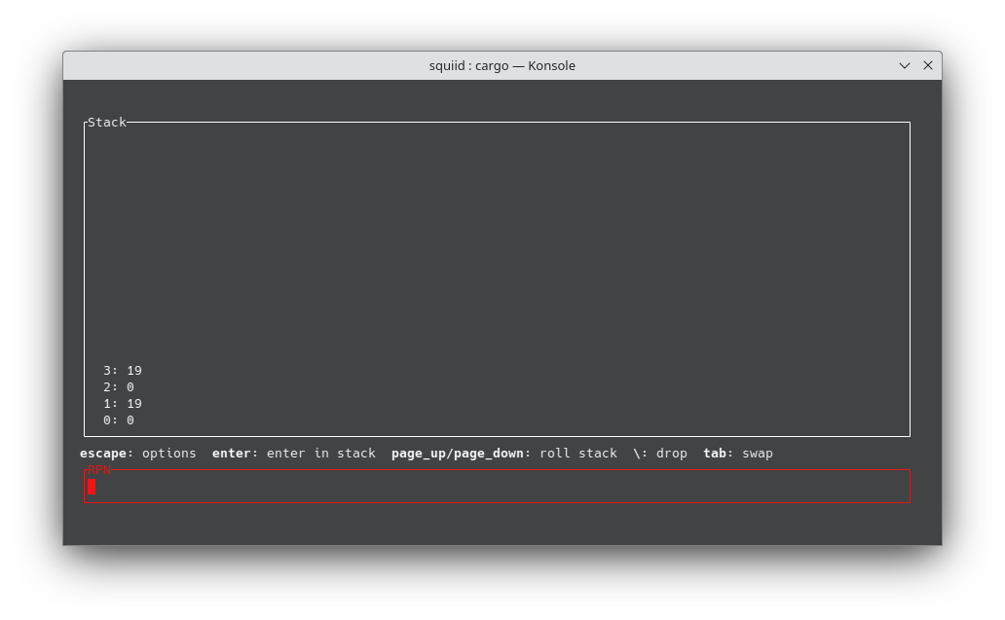
Task: Close the Konsole window
Action: (x=927, y=65)
